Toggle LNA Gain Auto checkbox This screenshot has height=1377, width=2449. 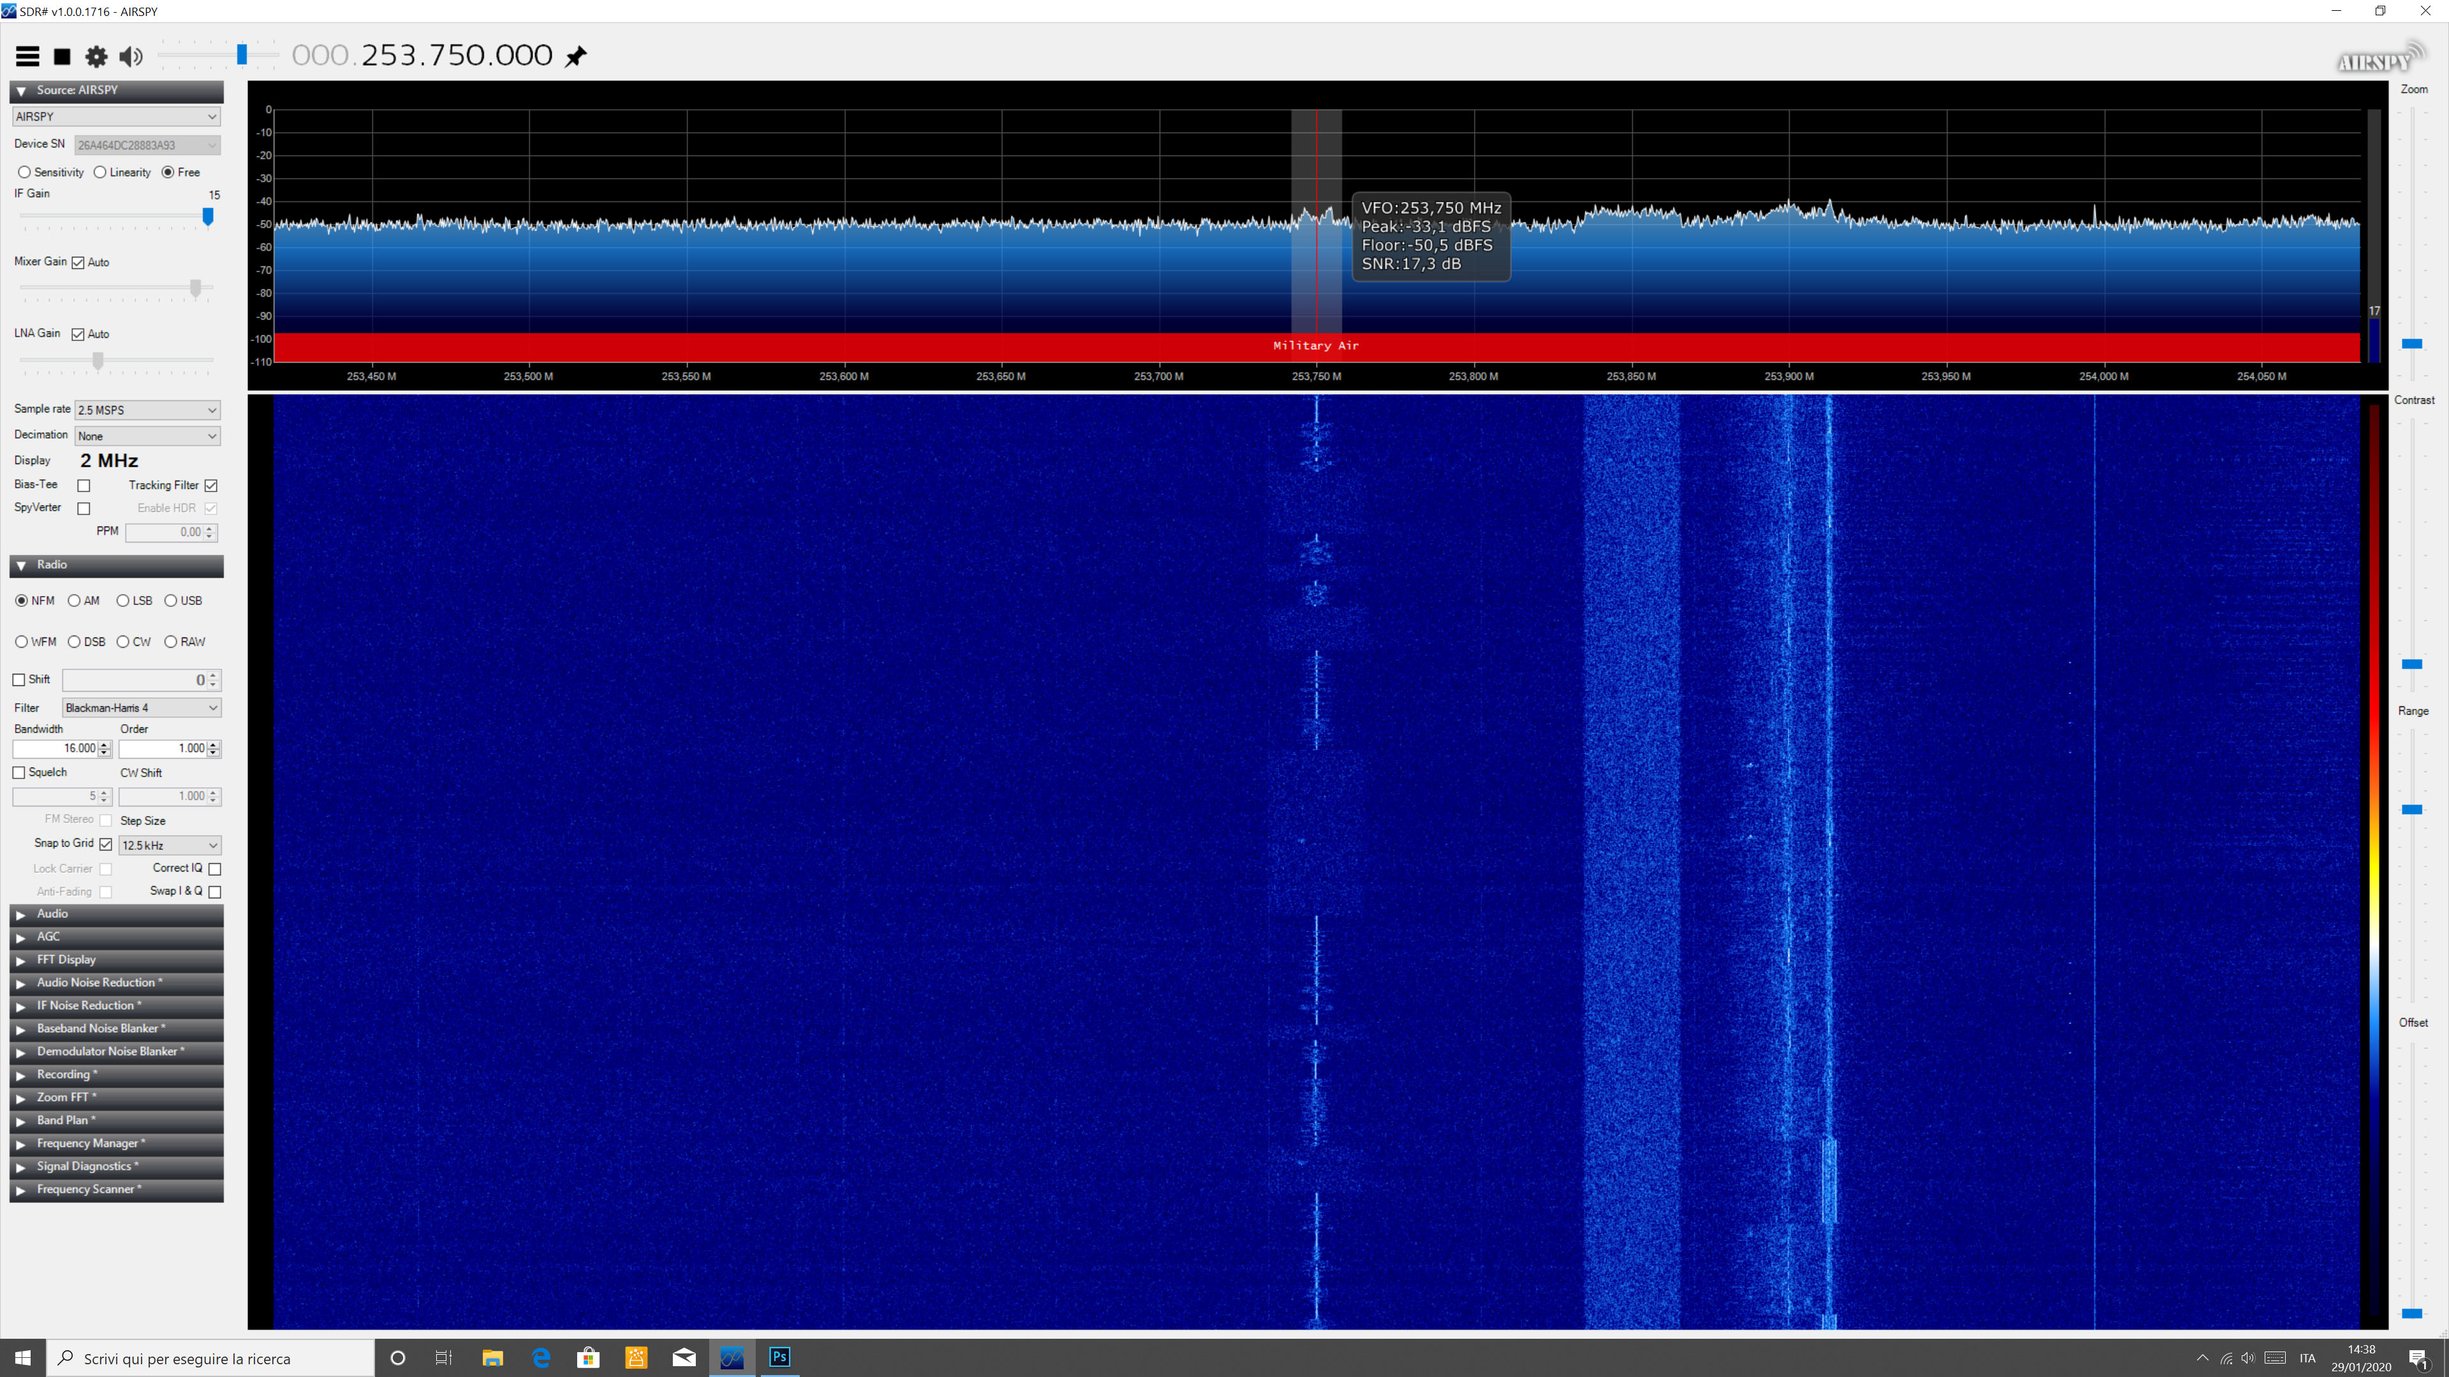tap(78, 335)
